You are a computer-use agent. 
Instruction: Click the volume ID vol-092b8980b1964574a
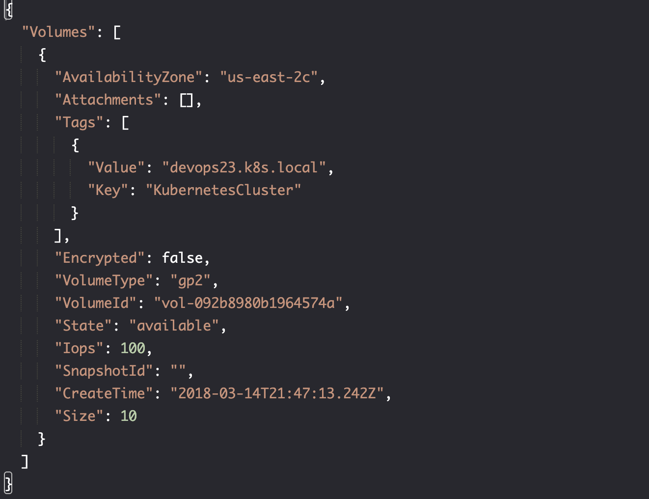point(248,304)
